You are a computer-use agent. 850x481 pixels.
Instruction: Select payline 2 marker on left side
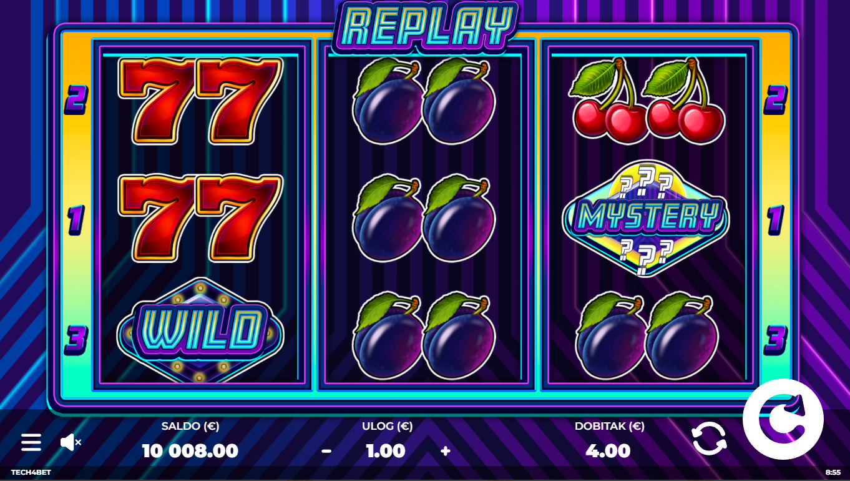coord(76,100)
